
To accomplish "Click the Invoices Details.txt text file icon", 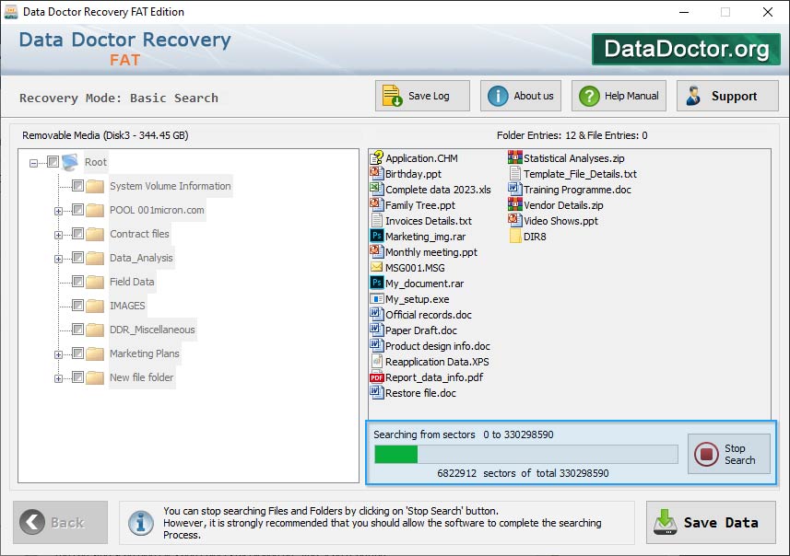I will coord(376,220).
